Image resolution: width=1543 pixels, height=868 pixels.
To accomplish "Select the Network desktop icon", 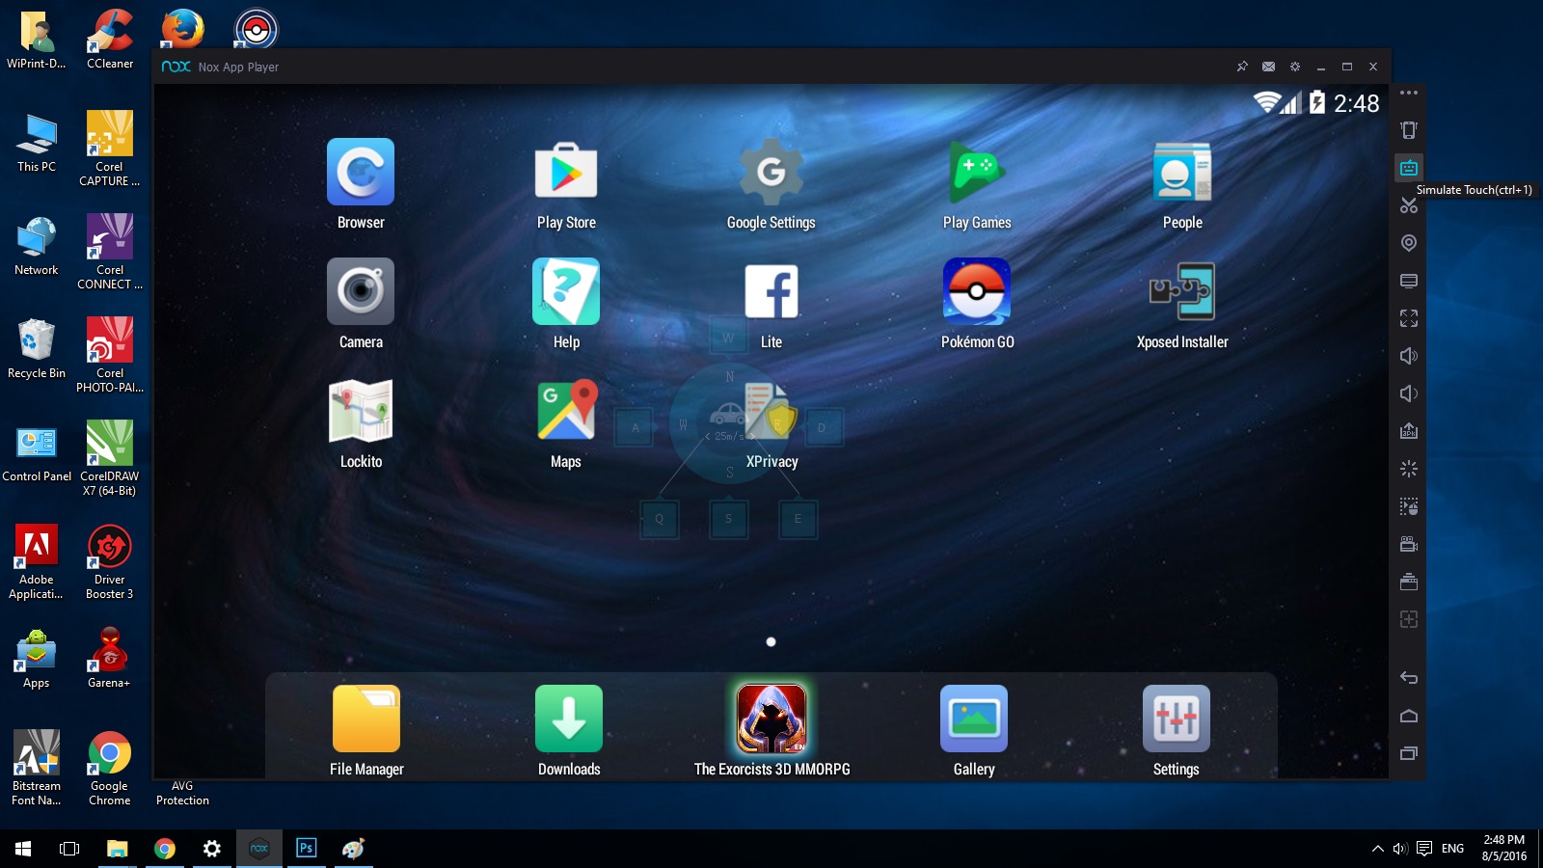I will coord(37,246).
